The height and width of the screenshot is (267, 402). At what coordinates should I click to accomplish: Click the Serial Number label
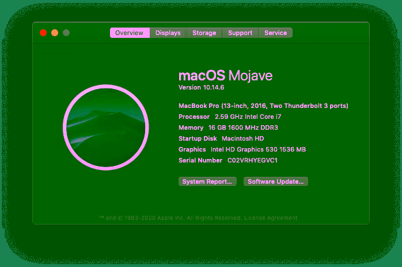click(x=200, y=160)
